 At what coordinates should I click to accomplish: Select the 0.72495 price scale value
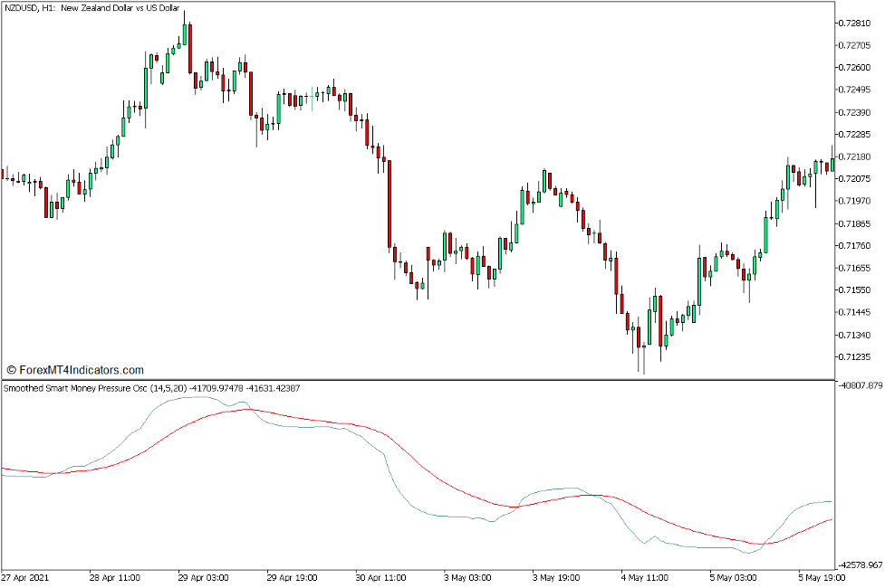[856, 90]
